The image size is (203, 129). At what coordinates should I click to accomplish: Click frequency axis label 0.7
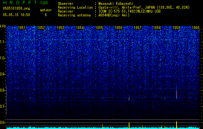(x=3, y=106)
